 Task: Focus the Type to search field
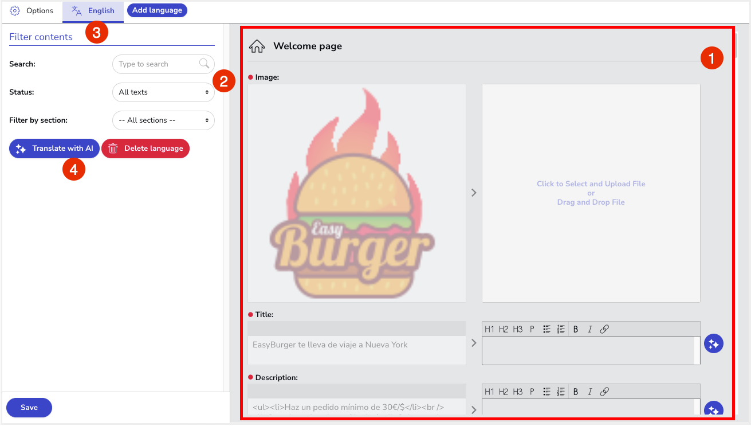(x=163, y=64)
